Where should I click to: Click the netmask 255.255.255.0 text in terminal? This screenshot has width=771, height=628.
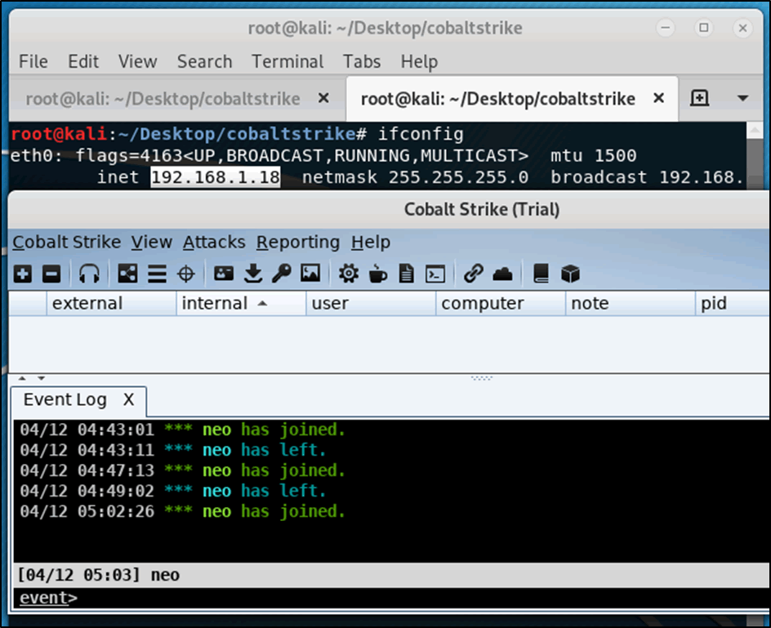point(416,177)
